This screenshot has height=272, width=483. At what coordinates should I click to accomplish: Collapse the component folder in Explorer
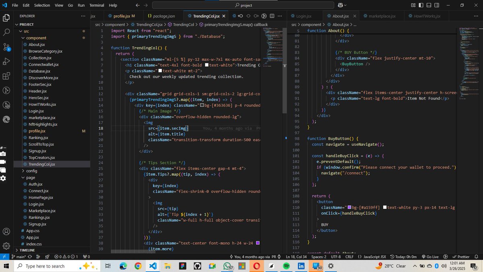pyautogui.click(x=36, y=38)
